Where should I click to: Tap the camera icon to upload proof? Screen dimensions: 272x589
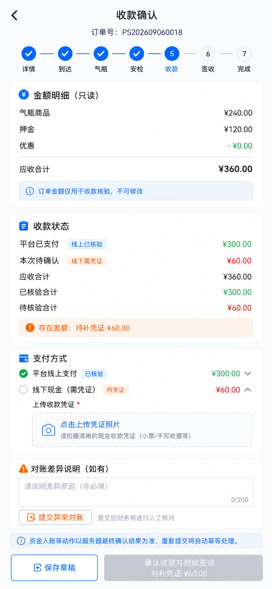(x=48, y=430)
